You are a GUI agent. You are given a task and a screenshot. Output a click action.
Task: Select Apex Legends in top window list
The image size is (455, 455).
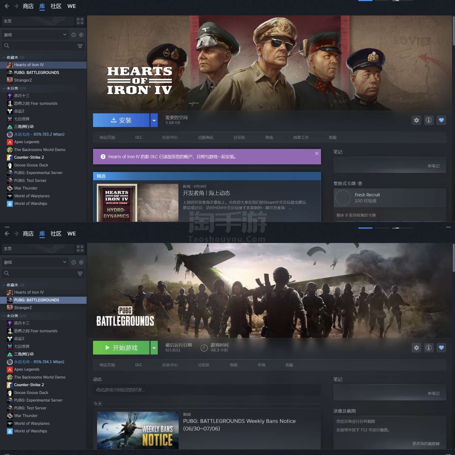[x=43, y=142]
